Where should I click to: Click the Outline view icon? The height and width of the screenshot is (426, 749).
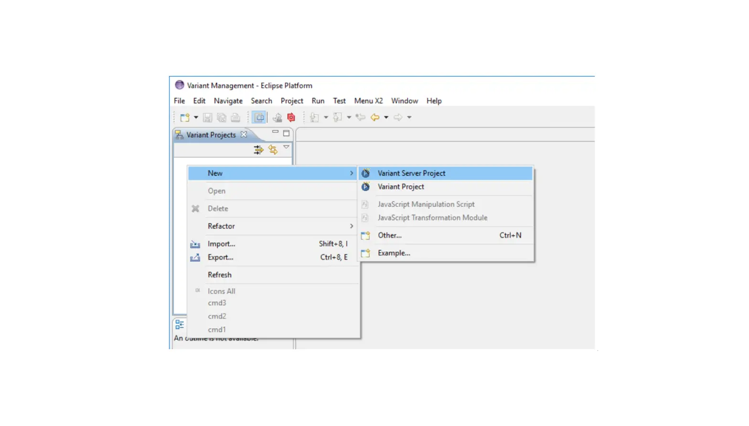[x=180, y=325]
